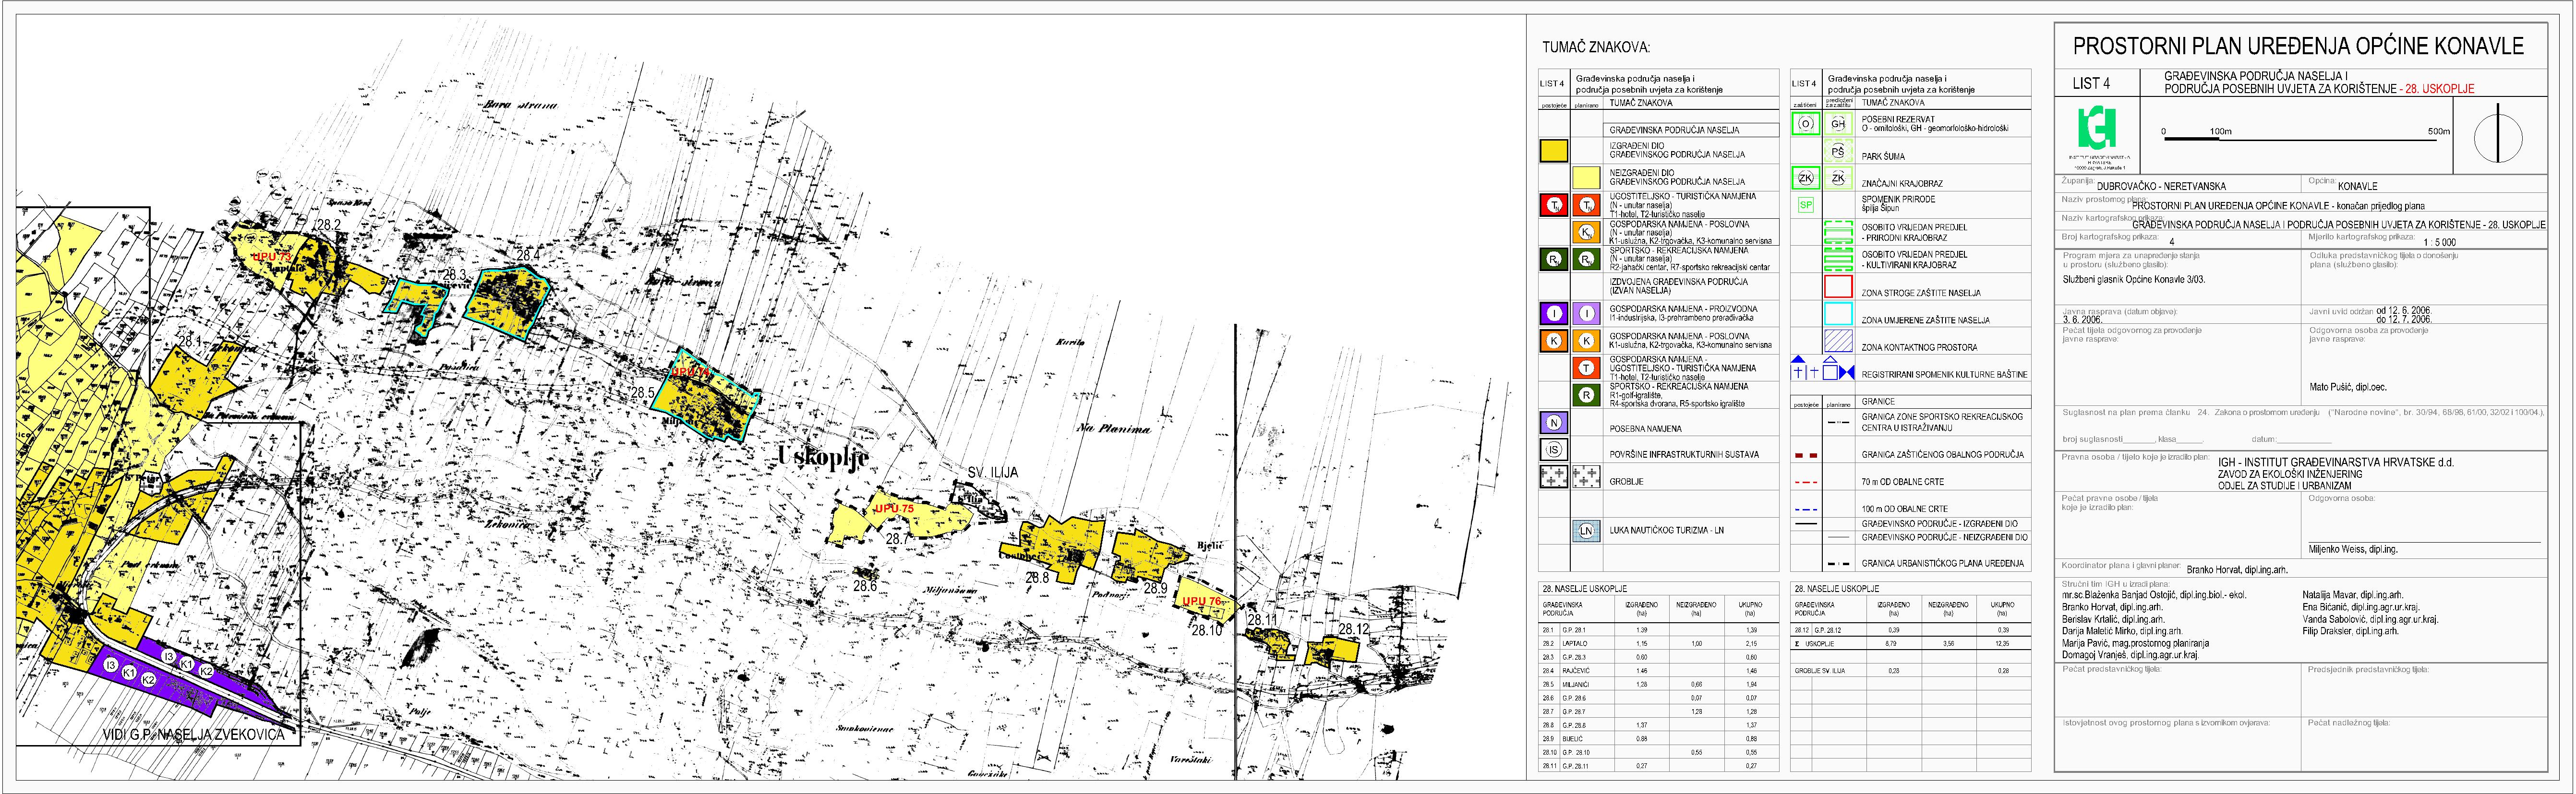Click the GH geomorphological reserve symbol
Image resolution: width=2576 pixels, height=794 pixels.
[1838, 124]
